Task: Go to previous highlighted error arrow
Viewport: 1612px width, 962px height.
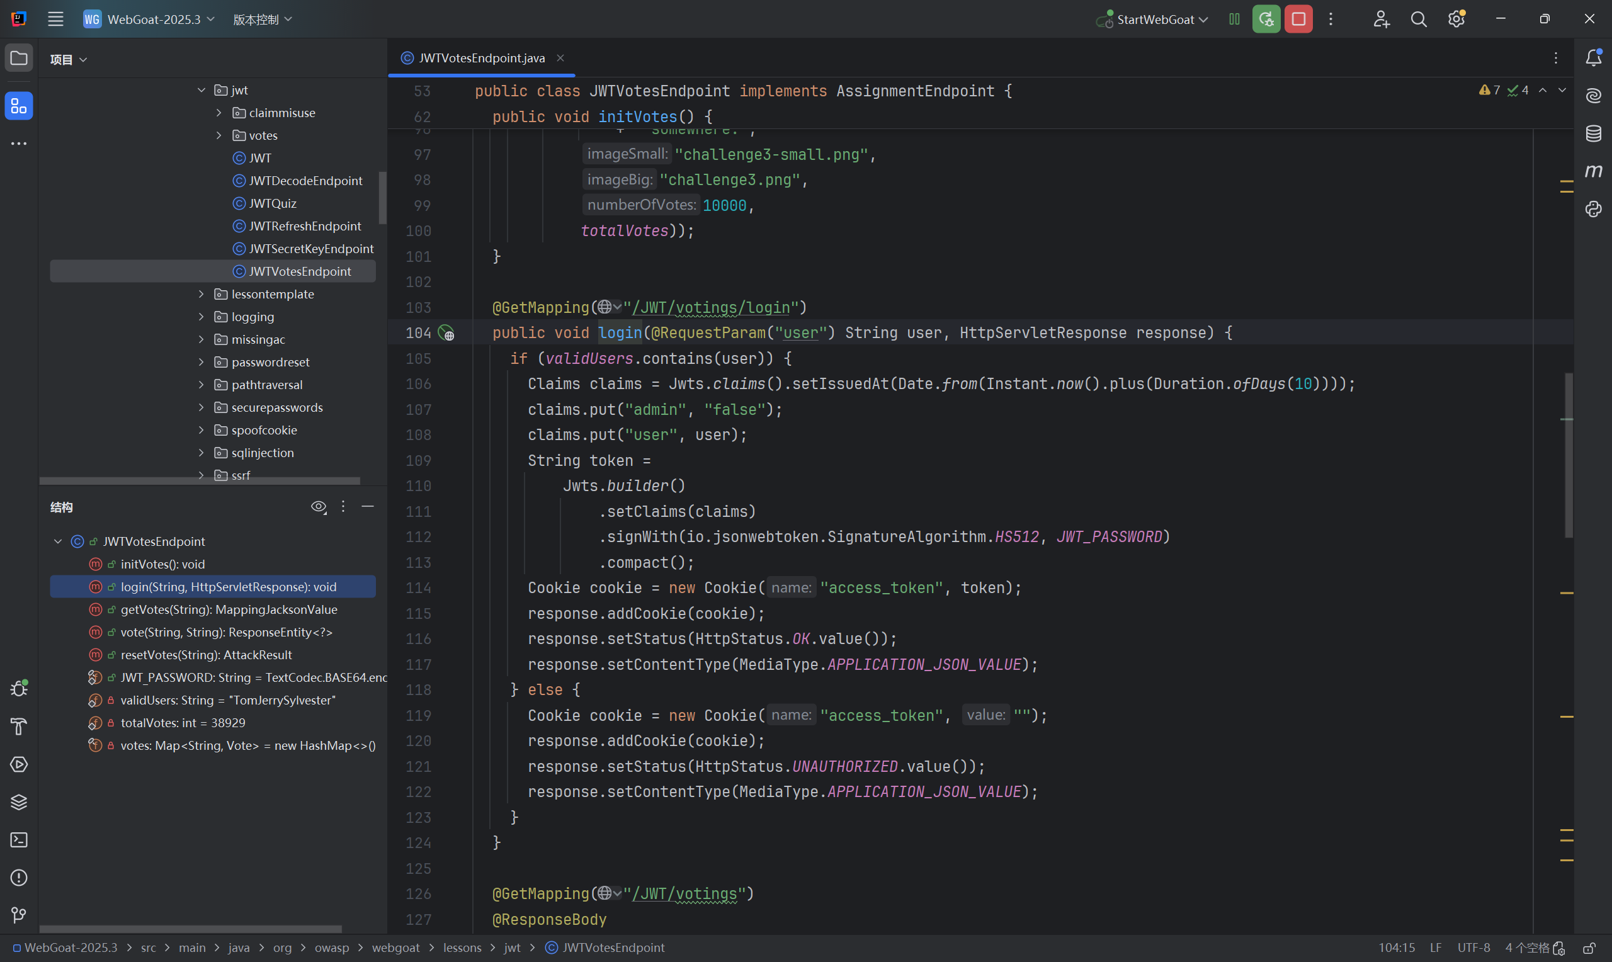Action: pos(1543,90)
